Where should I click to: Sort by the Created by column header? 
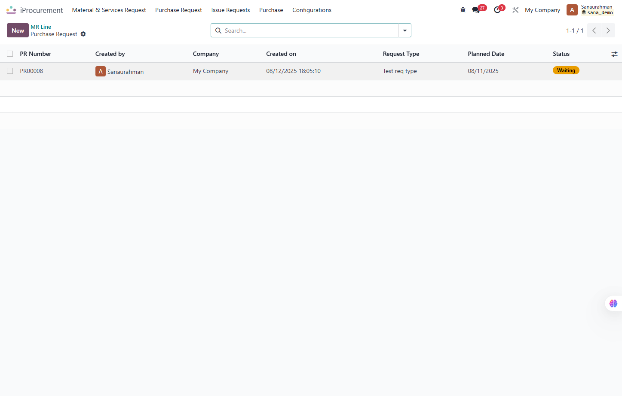[x=110, y=54]
